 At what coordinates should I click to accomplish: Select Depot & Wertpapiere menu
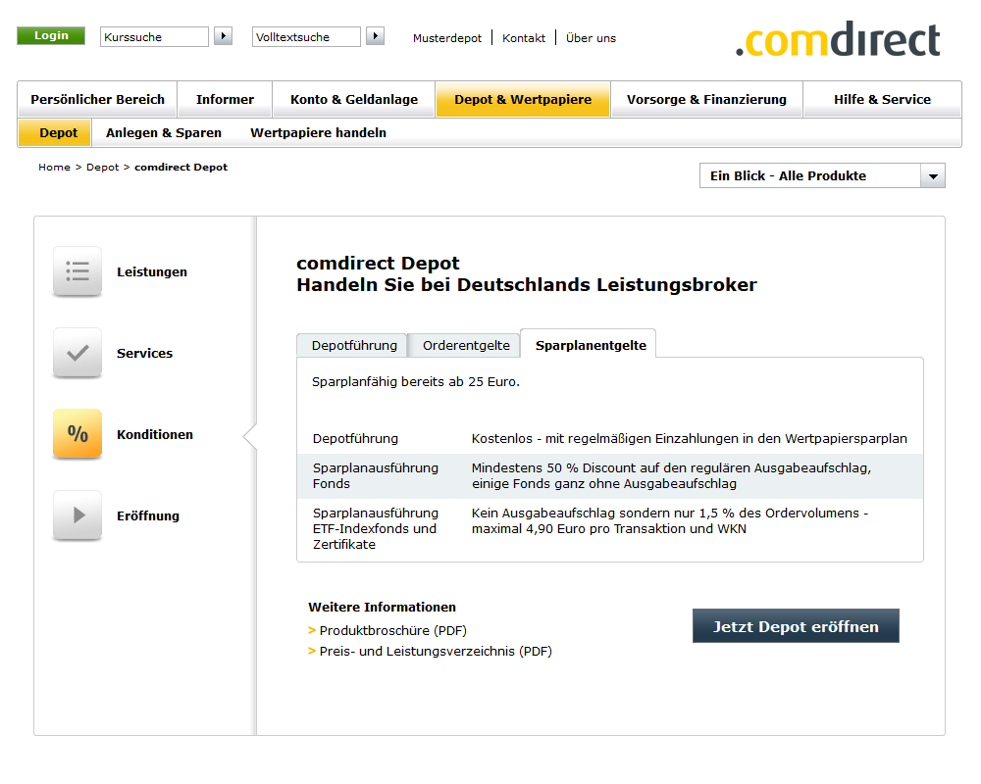523,99
